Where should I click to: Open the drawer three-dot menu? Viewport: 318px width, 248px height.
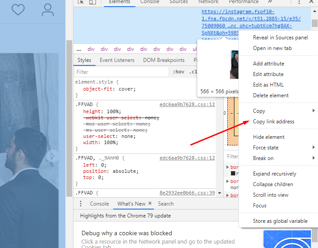[x=81, y=204]
